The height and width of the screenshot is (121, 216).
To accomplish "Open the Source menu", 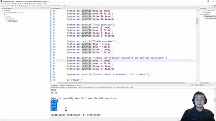I will [9, 4].
